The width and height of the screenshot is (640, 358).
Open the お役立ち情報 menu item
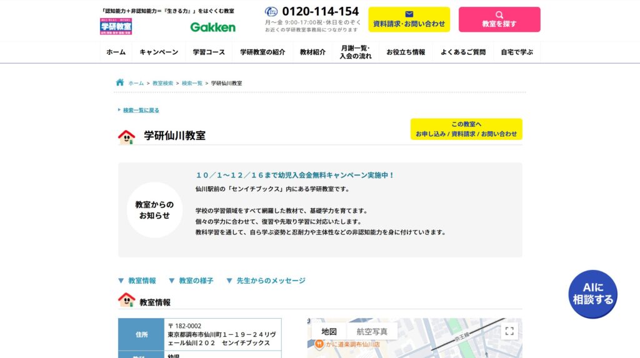tap(406, 52)
